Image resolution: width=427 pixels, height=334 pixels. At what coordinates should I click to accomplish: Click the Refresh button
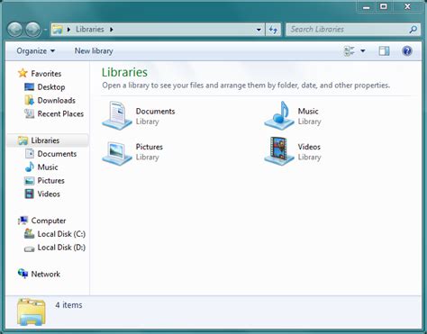point(273,30)
